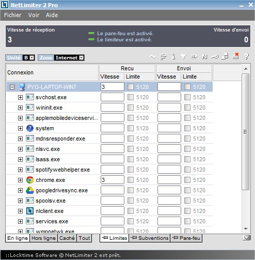This screenshot has width=255, height=260.
Task: Switch to the Hors ligne tab
Action: coord(43,238)
